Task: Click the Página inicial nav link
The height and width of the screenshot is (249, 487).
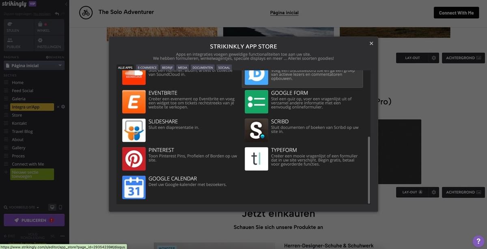Action: 284,13
